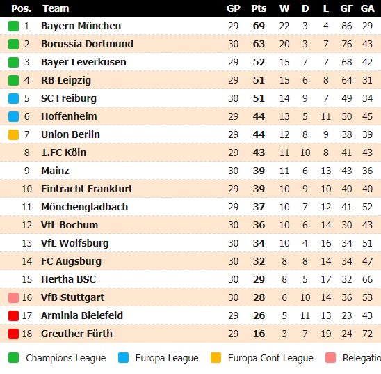Sort table by the Pts column header
This screenshot has width=381, height=374.
pos(259,8)
